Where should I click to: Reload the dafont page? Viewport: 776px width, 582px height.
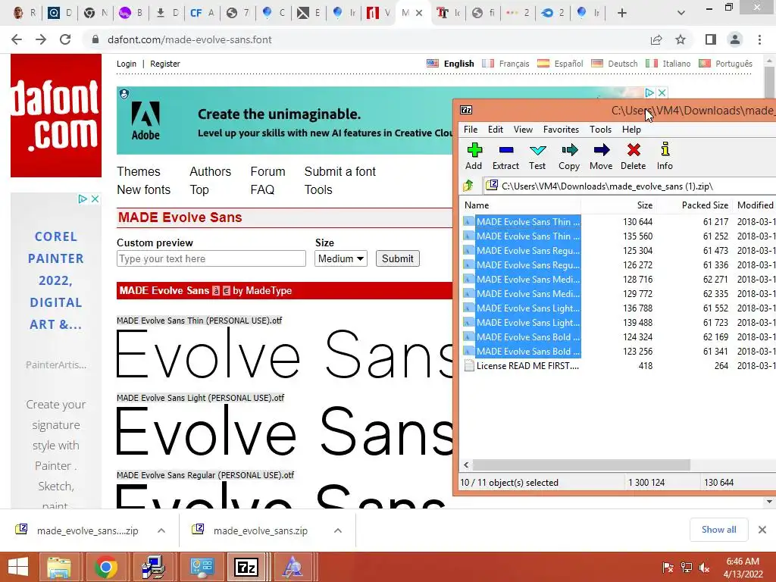65,39
